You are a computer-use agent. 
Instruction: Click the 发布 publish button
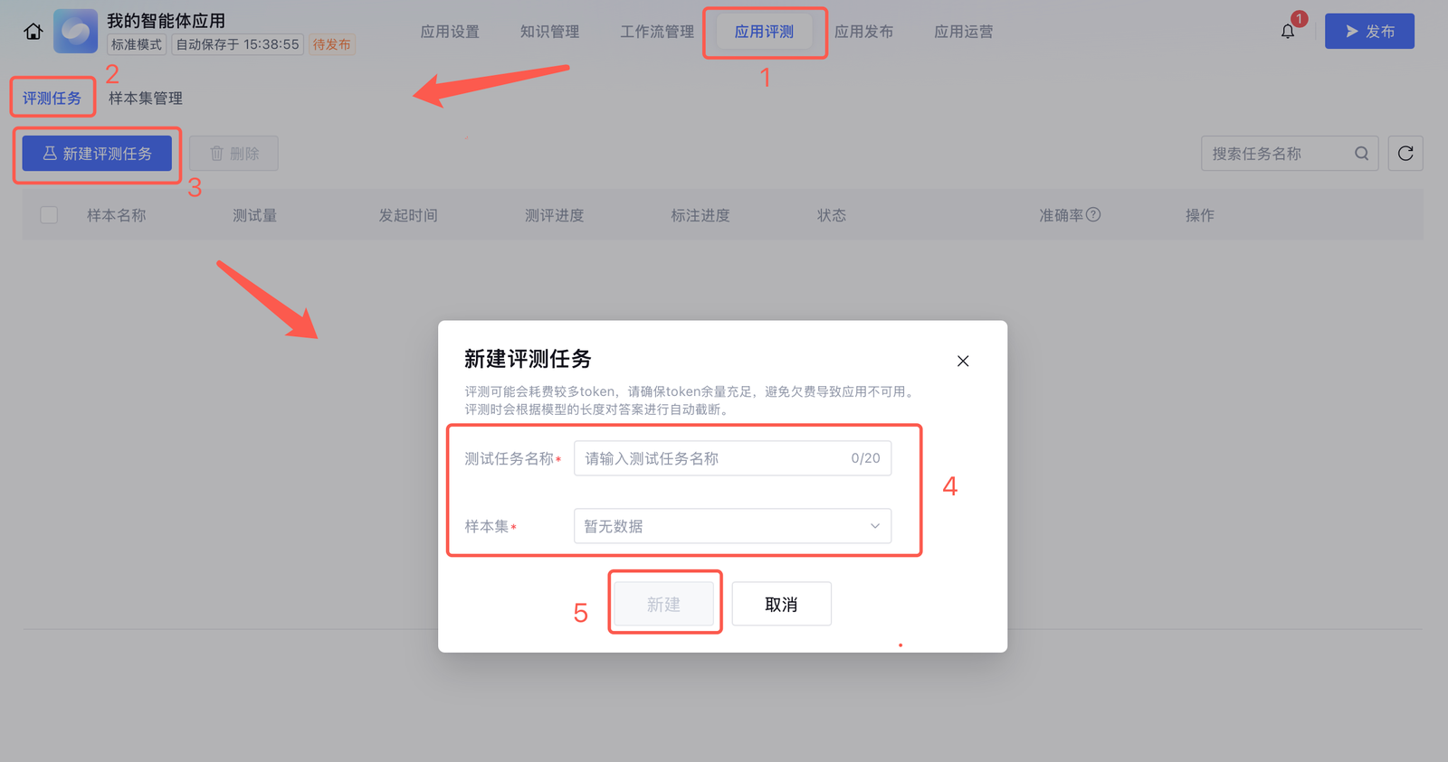pyautogui.click(x=1369, y=32)
